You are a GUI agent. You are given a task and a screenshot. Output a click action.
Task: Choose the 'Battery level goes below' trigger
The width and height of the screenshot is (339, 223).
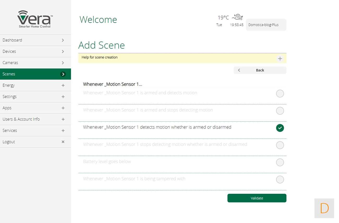(280, 162)
